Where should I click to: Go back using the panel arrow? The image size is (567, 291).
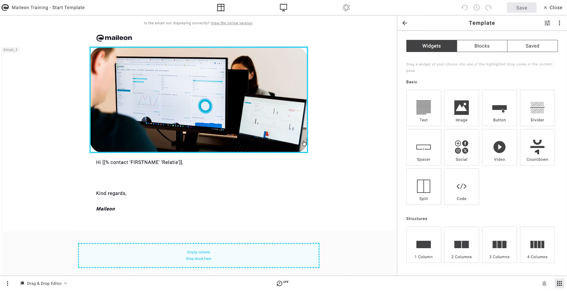point(405,23)
